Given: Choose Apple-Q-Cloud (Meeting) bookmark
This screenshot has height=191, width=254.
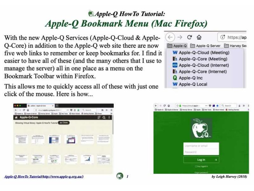Looking at the screenshot, I should pyautogui.click(x=201, y=53).
